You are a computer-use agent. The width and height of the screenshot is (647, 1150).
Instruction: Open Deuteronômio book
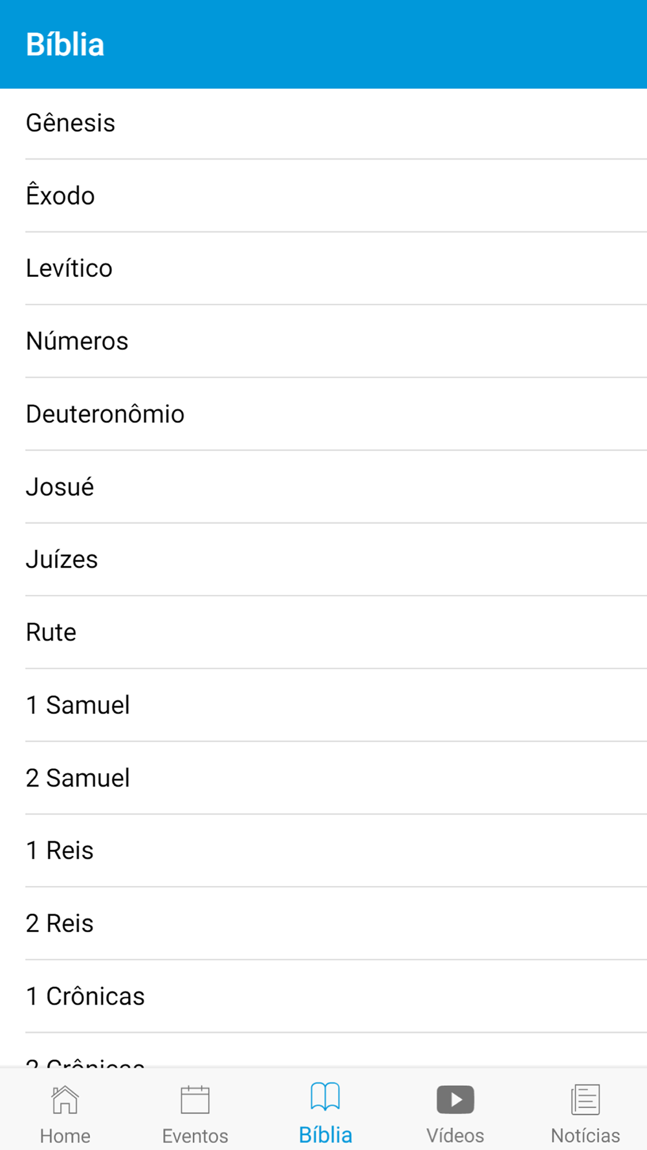(x=323, y=414)
